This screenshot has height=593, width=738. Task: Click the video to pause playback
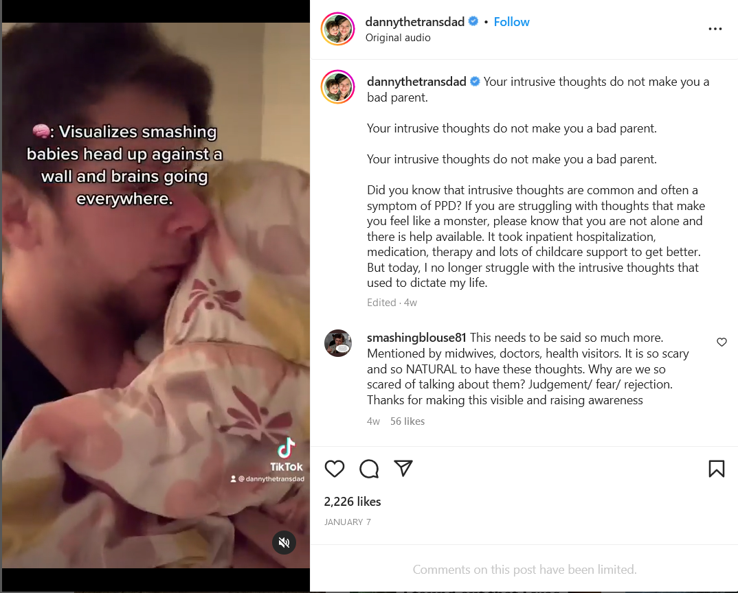pos(156,295)
